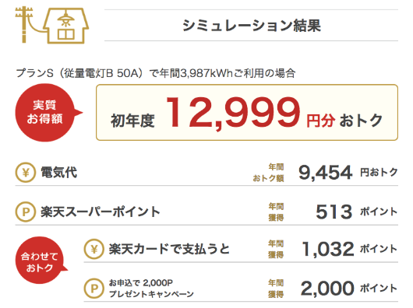413x308 pixels.
Task: Click the 12,999 円分 savings amount
Action: click(250, 113)
